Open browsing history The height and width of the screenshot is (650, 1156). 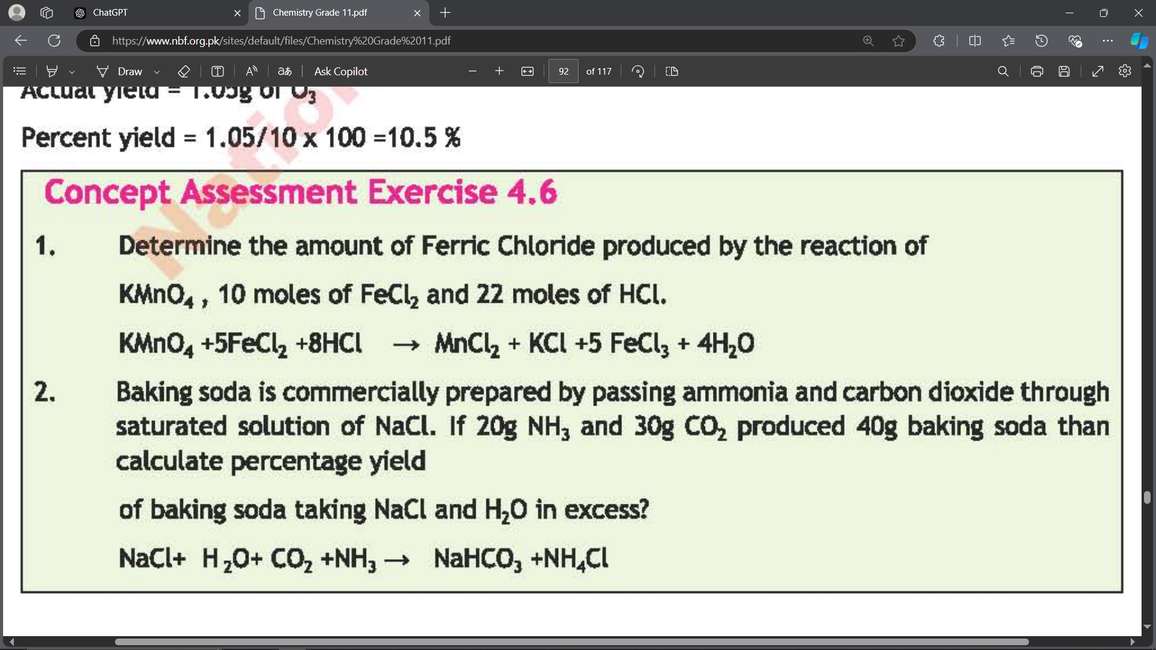(x=1042, y=40)
